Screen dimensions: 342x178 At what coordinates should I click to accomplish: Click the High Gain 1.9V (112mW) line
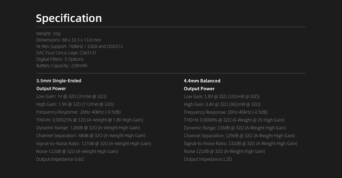pyautogui.click(x=75, y=104)
